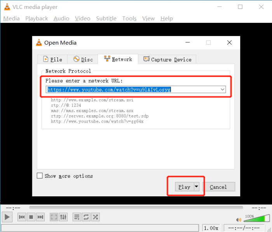Click example text http://www.example.com/stream.avi

[x=92, y=100]
